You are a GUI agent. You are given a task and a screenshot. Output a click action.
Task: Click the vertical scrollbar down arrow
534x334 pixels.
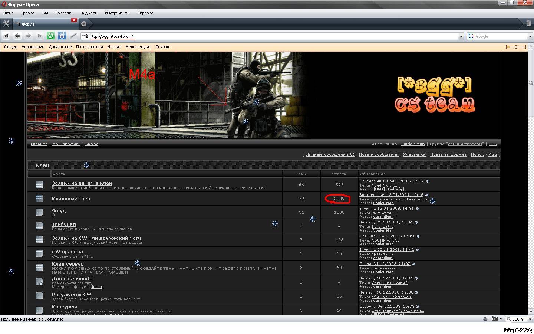[531, 311]
